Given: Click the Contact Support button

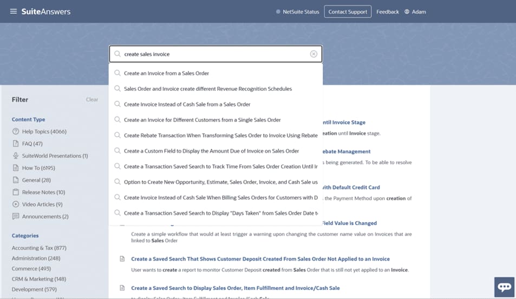Looking at the screenshot, I should coord(348,11).
